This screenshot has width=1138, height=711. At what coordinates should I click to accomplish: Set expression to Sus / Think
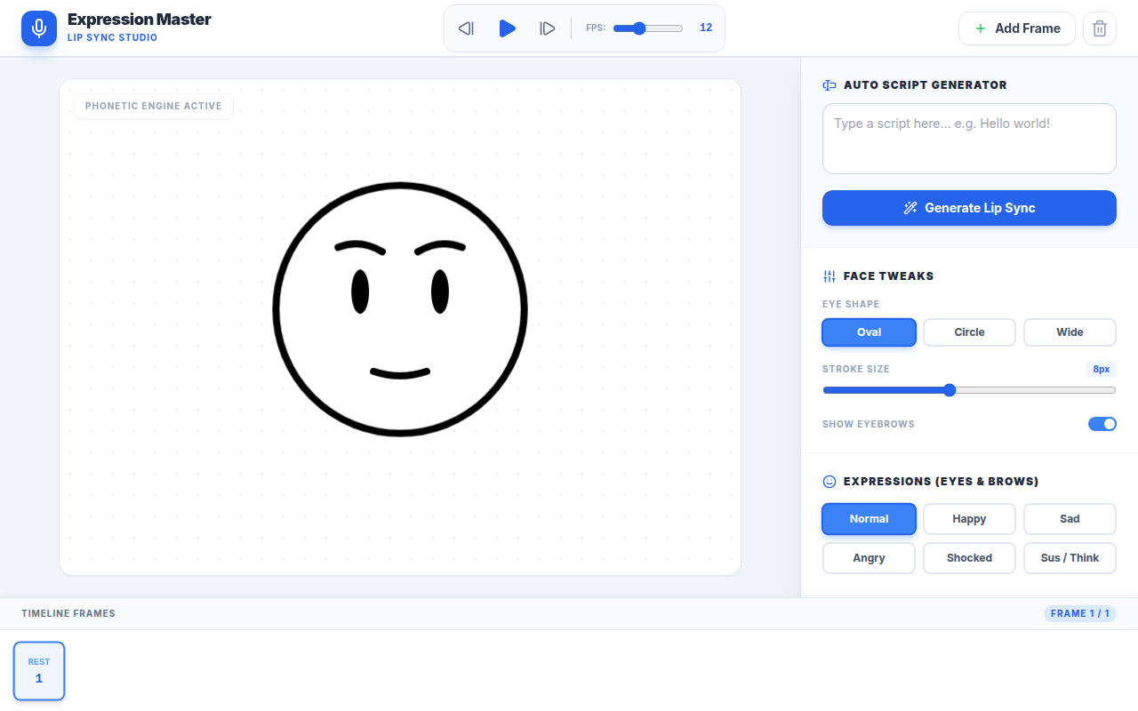pyautogui.click(x=1070, y=558)
